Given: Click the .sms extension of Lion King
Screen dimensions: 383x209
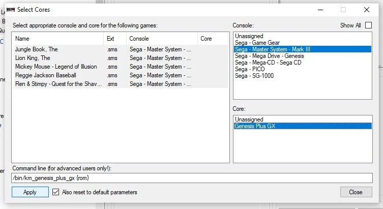Looking at the screenshot, I should pos(112,58).
